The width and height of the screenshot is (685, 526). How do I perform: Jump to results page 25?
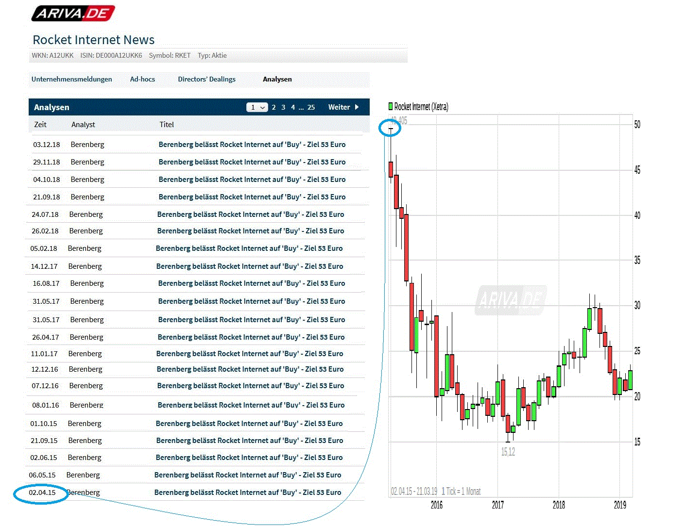tap(310, 107)
